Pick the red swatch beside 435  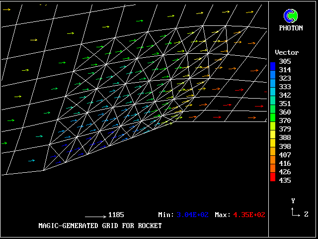[x=273, y=180]
